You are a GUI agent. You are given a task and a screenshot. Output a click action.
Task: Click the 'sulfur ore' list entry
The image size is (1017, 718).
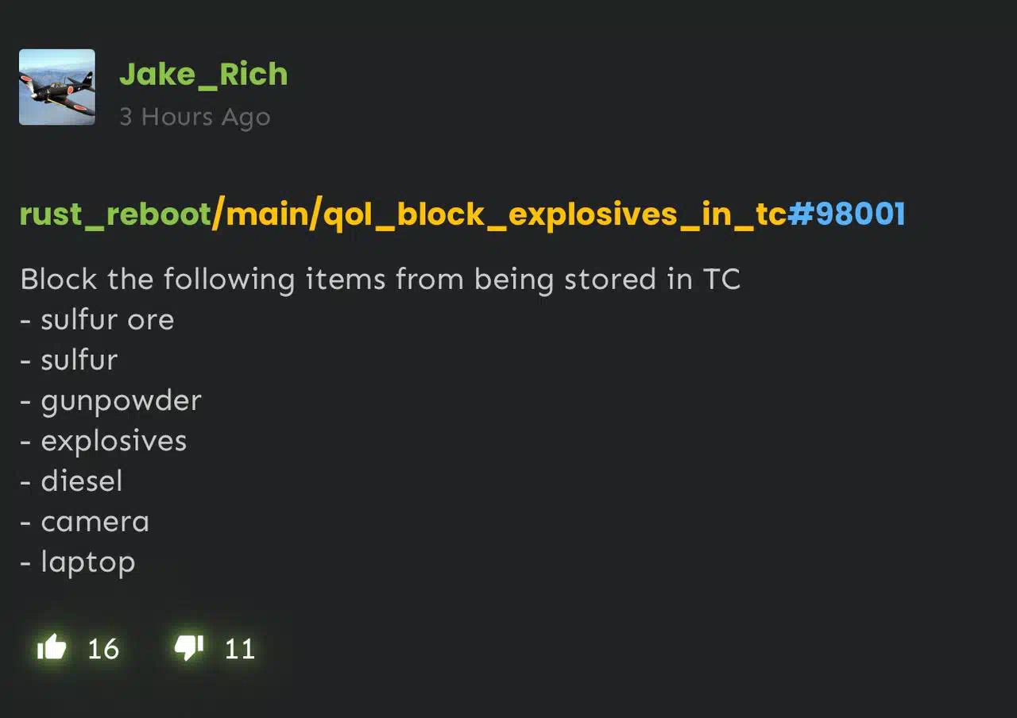pyautogui.click(x=97, y=320)
